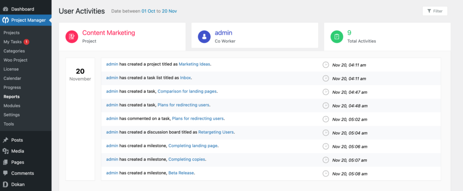Viewport: 463px width, 191px height.
Task: Click the Posts pin icon in sidebar
Action: click(x=5, y=140)
